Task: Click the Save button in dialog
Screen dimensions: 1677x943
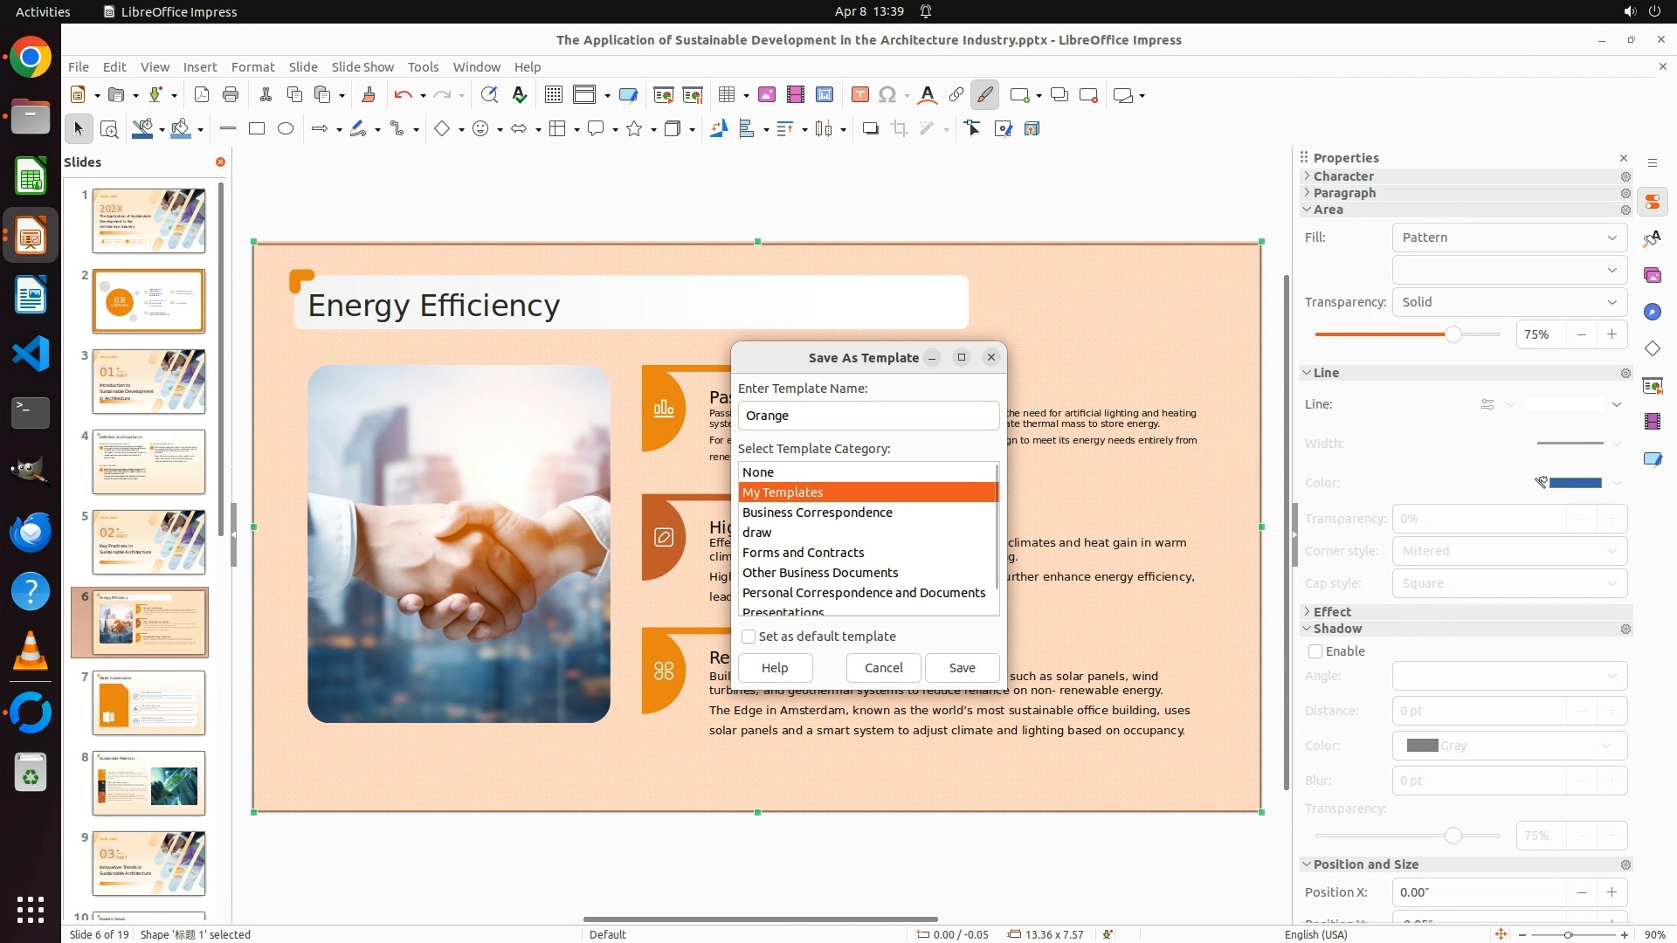Action: click(x=962, y=668)
